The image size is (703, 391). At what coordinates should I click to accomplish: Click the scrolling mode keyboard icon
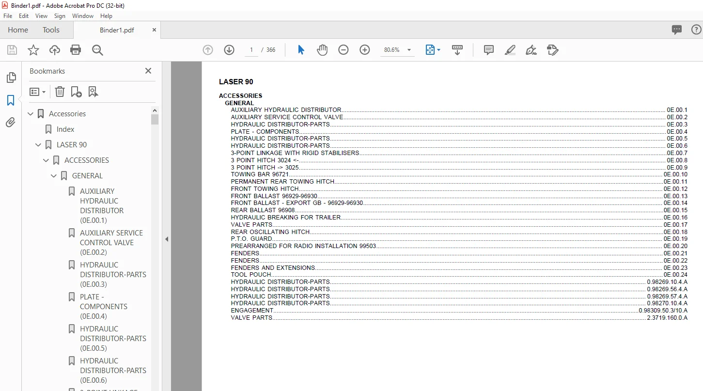pos(457,50)
